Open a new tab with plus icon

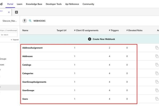click(16, 12)
